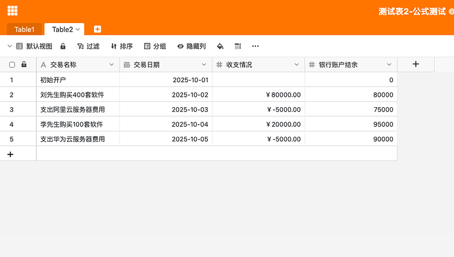Select date cell 2025-10-02
The image size is (454, 257).
point(166,95)
